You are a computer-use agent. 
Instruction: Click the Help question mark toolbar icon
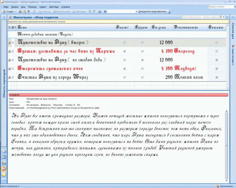tap(104, 11)
